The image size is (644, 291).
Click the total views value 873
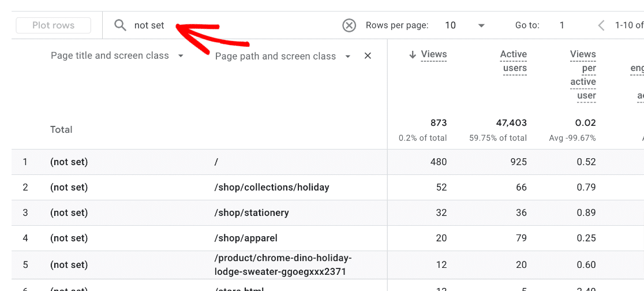point(438,123)
